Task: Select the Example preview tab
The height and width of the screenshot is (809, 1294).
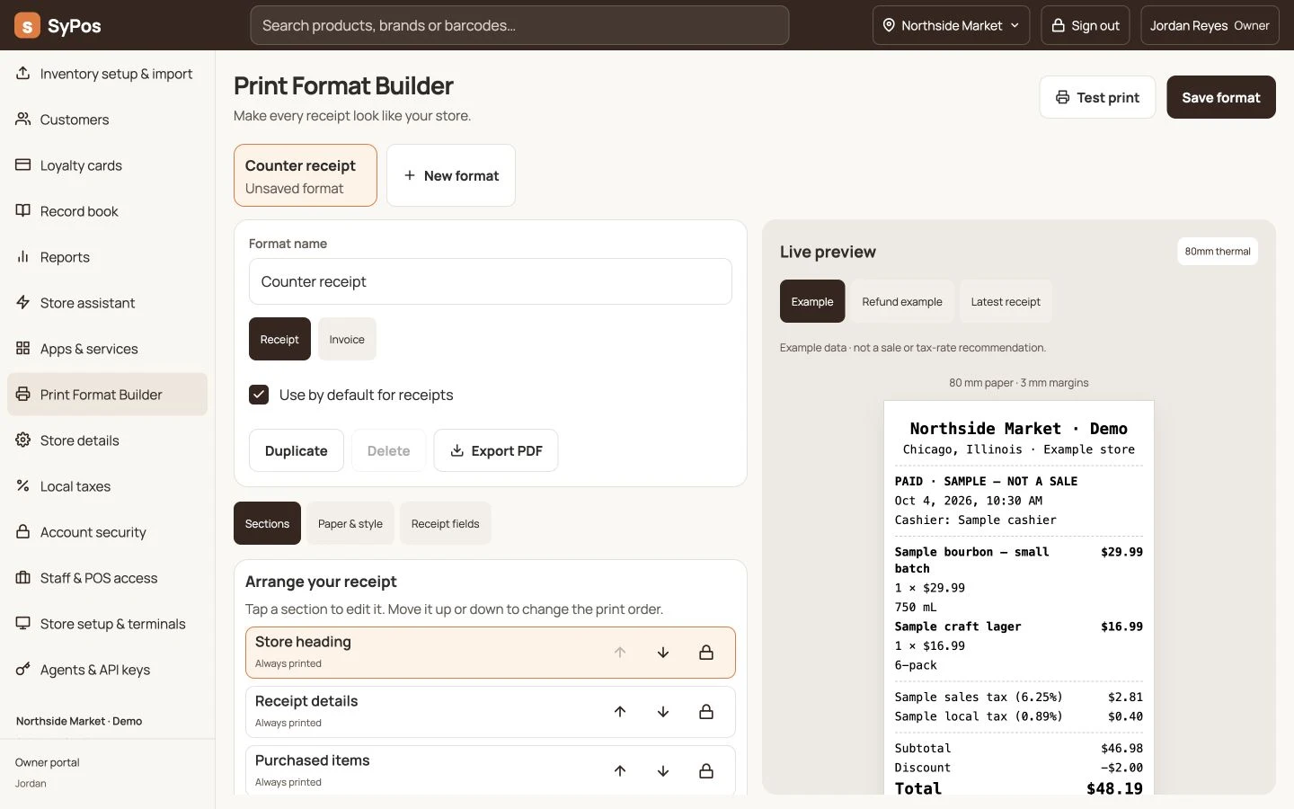Action: pos(812,301)
